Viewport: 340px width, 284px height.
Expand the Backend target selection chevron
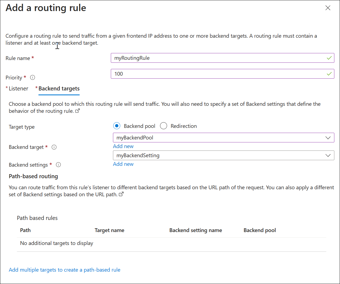pos(328,138)
